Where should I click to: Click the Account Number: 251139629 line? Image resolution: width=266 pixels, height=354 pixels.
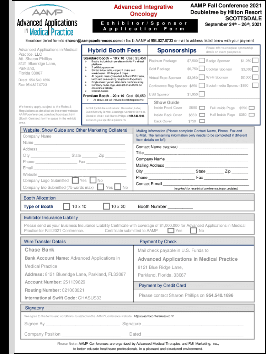coord(55,282)
